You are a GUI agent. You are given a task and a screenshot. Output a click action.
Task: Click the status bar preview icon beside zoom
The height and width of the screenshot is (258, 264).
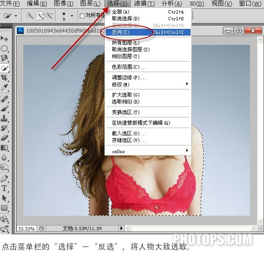point(42,228)
